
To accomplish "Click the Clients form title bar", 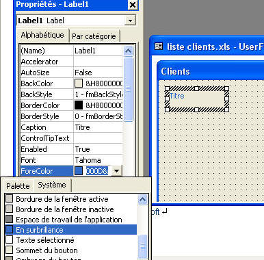I will [211, 71].
